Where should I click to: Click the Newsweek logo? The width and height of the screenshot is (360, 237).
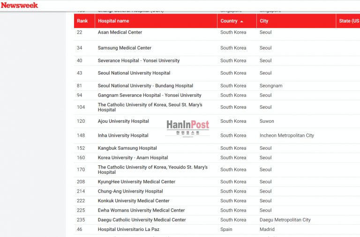tap(19, 5)
